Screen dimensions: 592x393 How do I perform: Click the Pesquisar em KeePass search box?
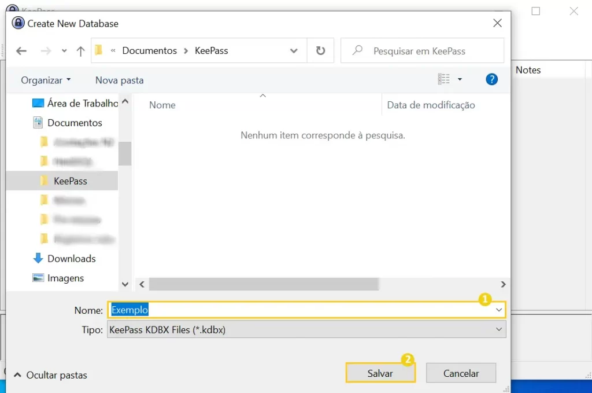(422, 50)
